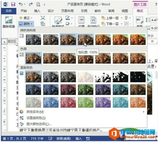This screenshot has width=158, height=142.
Task: Switch to the 引用 References tab
Action: click(84, 11)
